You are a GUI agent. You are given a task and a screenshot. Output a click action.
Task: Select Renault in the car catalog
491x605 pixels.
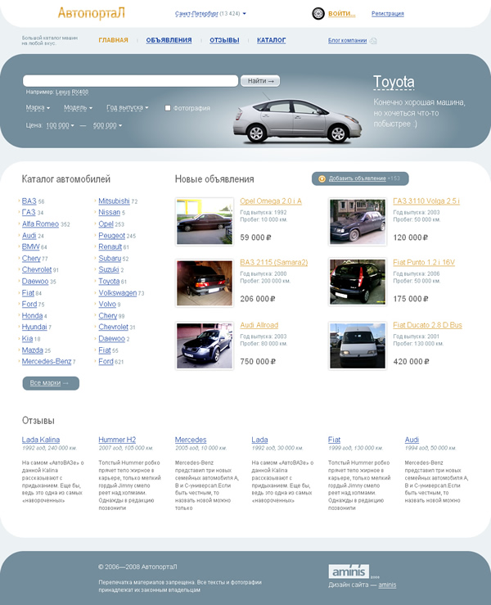pyautogui.click(x=110, y=246)
